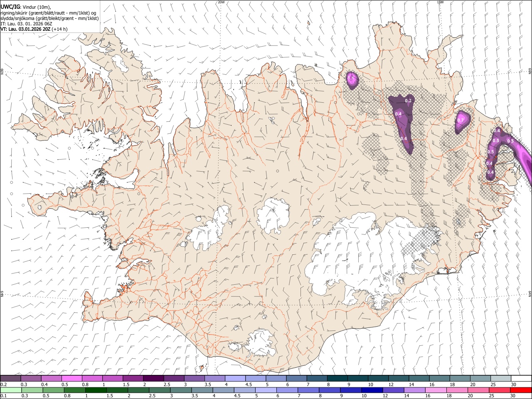The width and height of the screenshot is (532, 399).
Task: Select the dark teal swatch starting at 8
Action: tap(337, 379)
